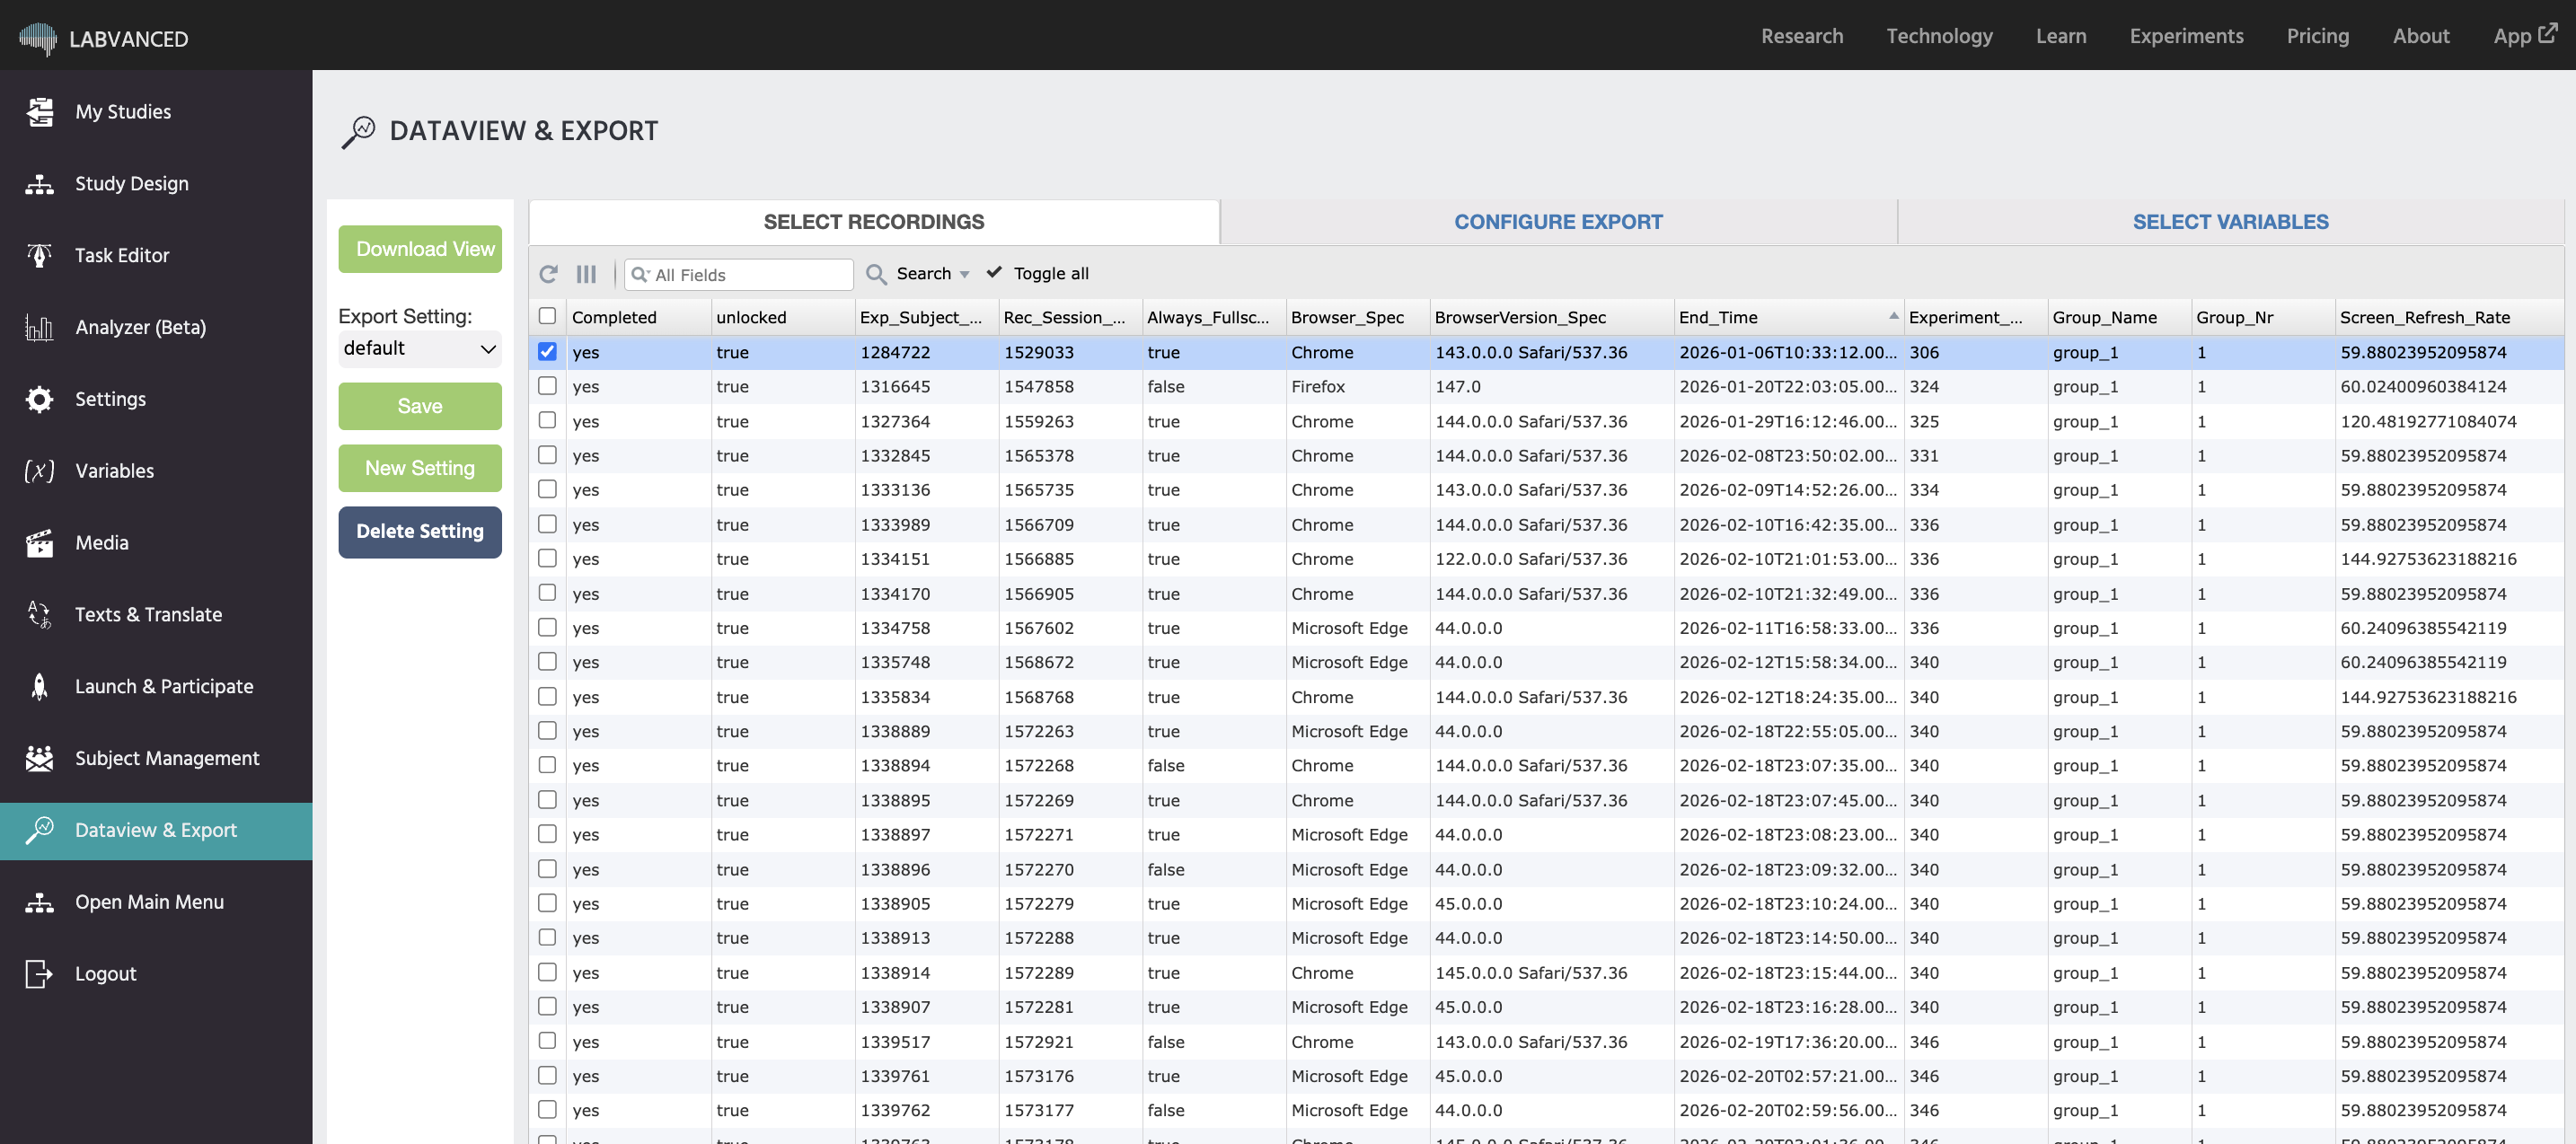
Task: Click the Variables (x) icon
Action: tap(39, 471)
